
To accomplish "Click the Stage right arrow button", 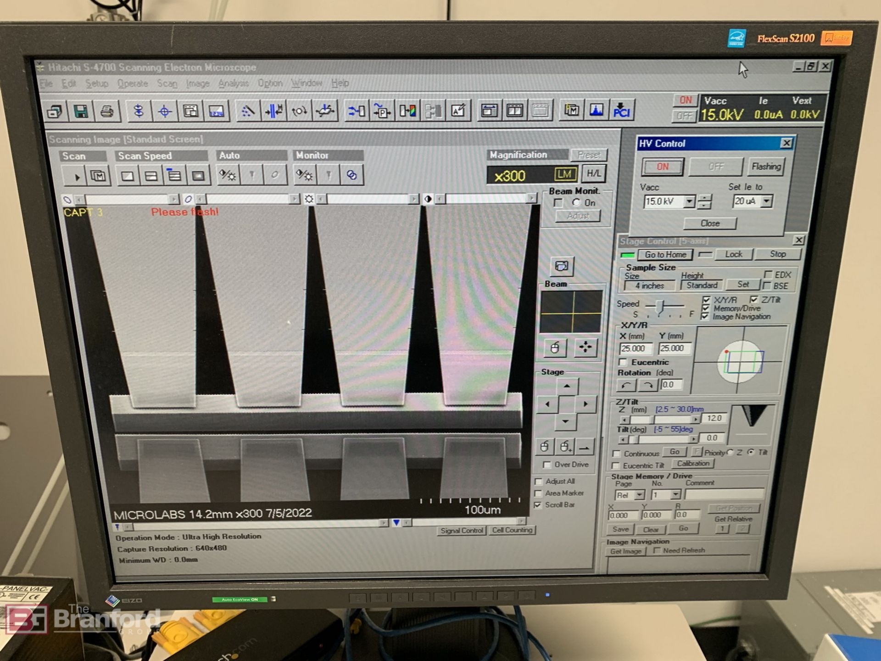I will [x=586, y=404].
